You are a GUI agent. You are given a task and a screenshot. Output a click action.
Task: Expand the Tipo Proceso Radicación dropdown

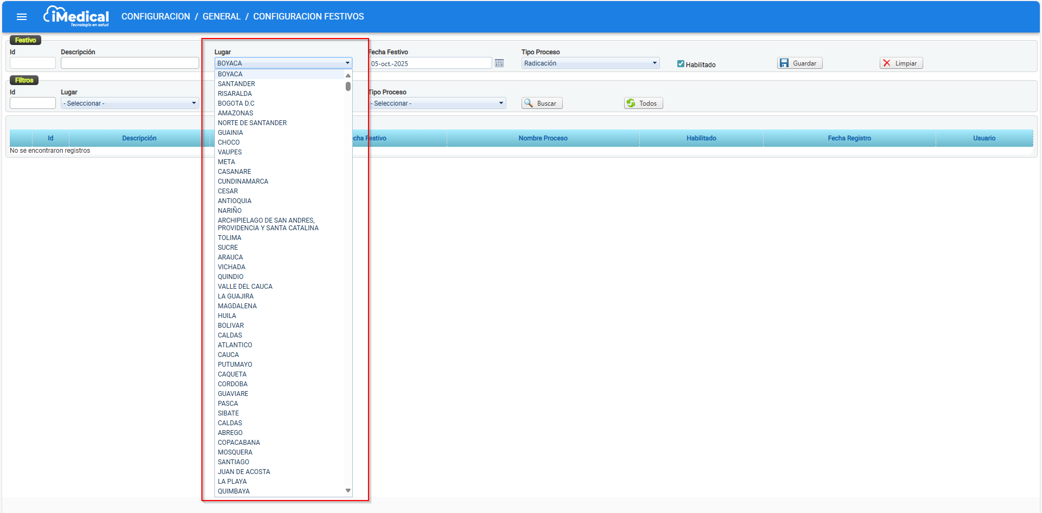590,63
